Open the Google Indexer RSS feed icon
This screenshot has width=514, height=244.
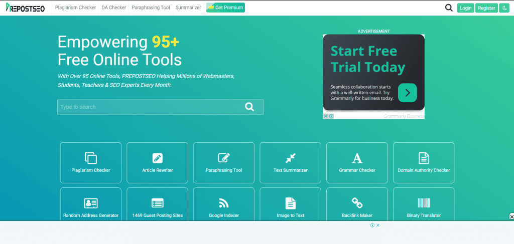pyautogui.click(x=224, y=203)
